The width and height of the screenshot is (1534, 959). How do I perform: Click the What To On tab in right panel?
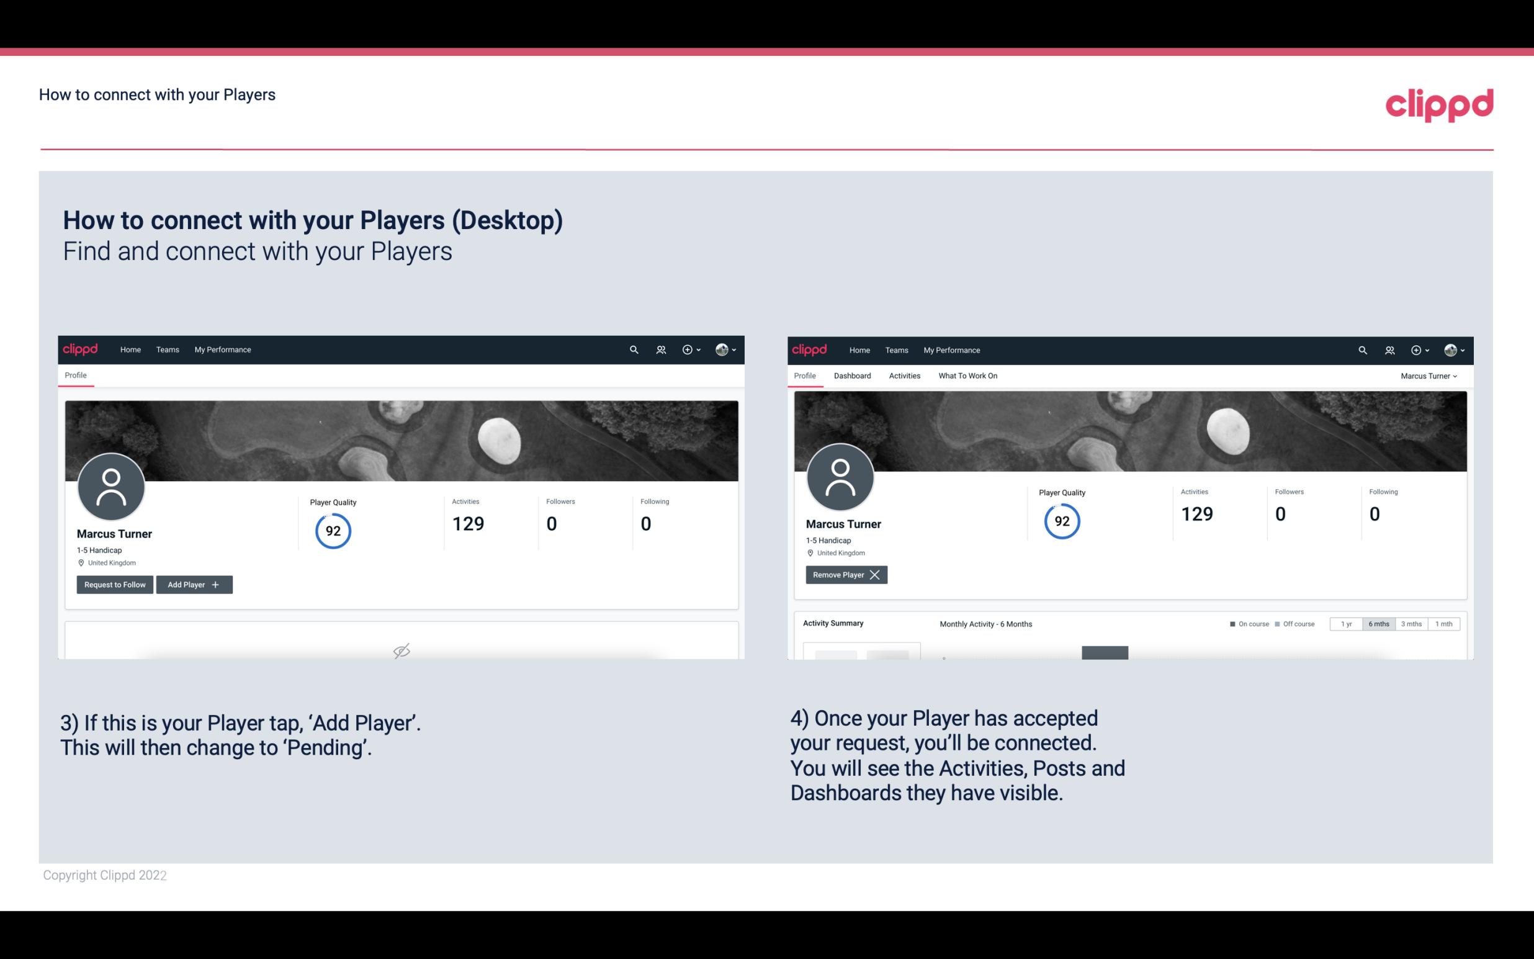[967, 376]
